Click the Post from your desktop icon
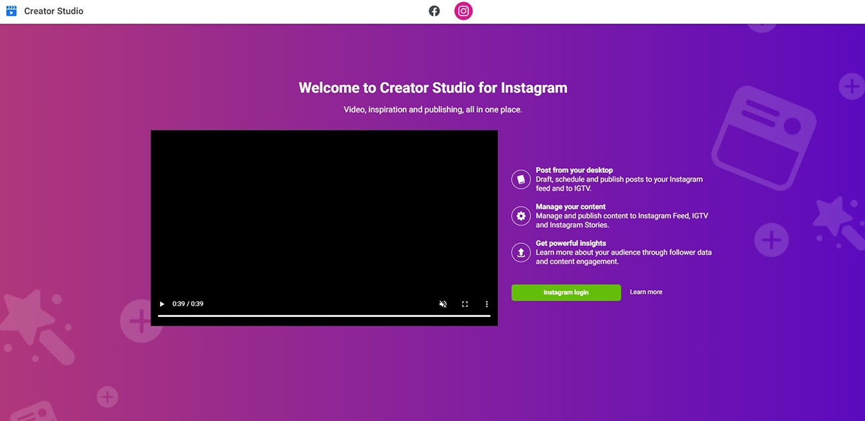The image size is (865, 421). [521, 179]
